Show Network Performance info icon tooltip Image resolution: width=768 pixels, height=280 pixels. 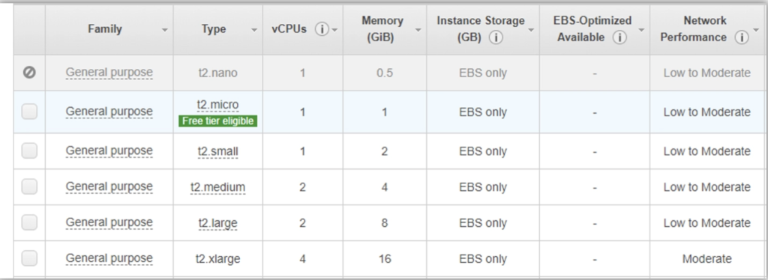point(742,37)
